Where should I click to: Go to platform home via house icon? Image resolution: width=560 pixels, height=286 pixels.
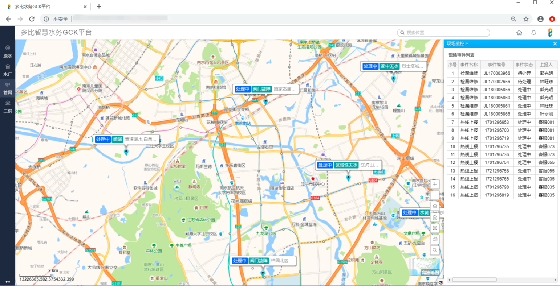tap(519, 33)
